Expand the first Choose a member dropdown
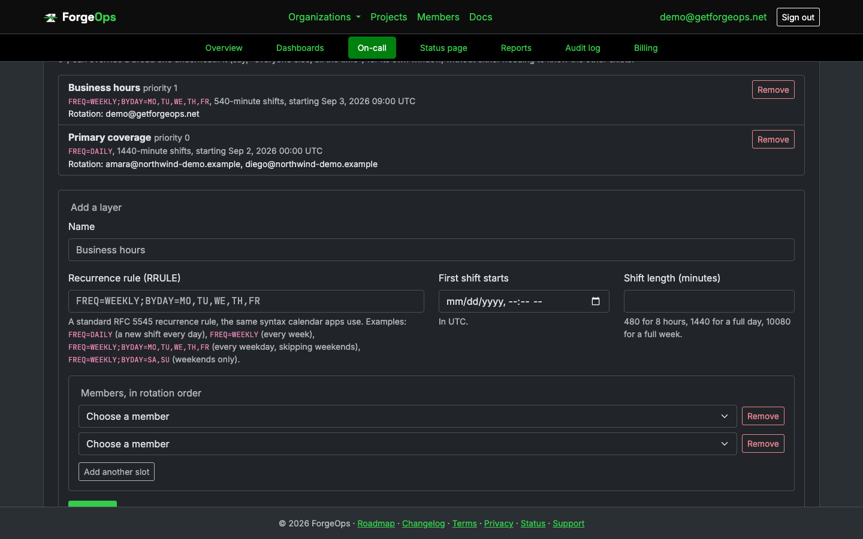This screenshot has height=539, width=863. click(x=408, y=416)
